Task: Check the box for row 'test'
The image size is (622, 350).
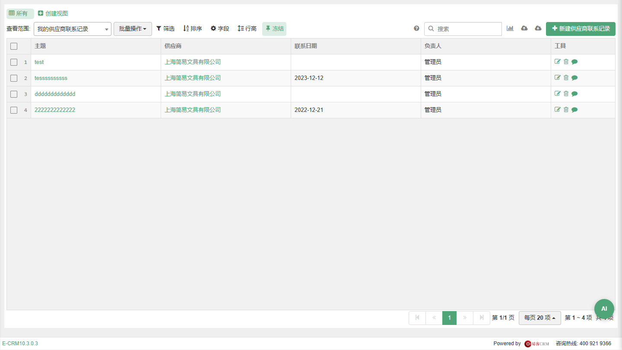Action: 14,62
